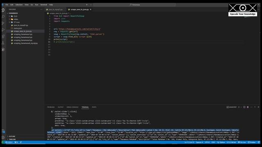Click the remote window indicator in the status bar
This screenshot has width=262, height=147.
(x=3, y=143)
